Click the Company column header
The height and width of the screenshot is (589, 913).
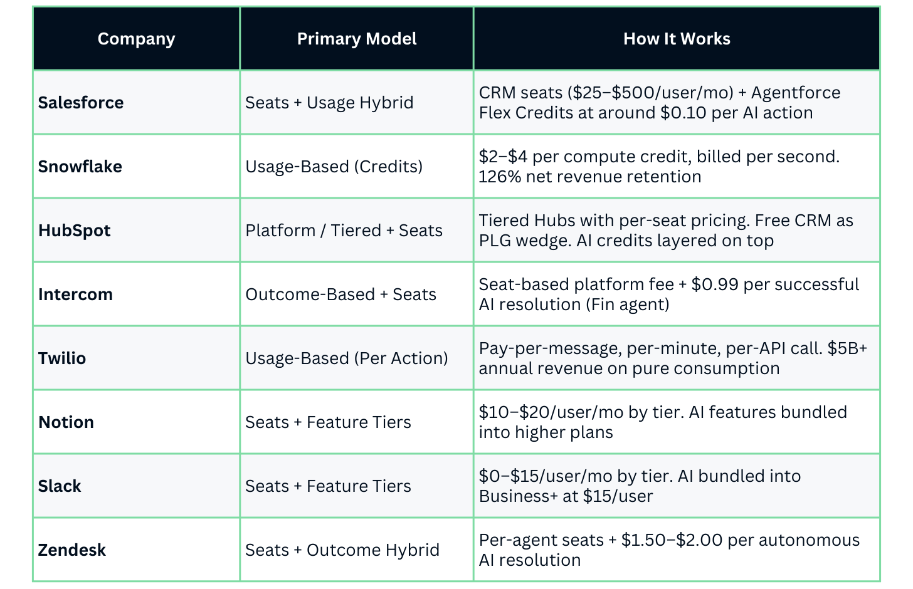point(136,39)
